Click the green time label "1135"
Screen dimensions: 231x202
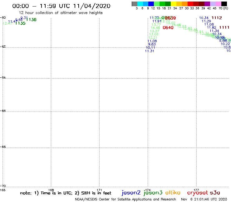20,23
